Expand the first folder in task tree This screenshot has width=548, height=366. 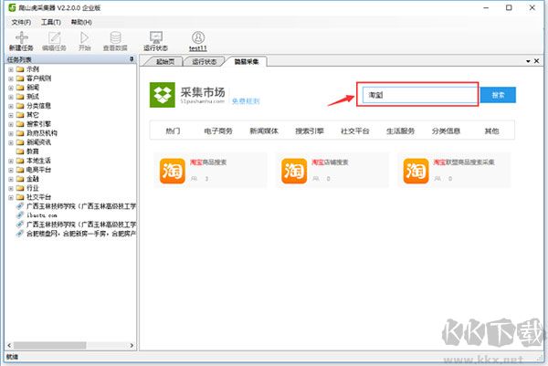pos(11,69)
